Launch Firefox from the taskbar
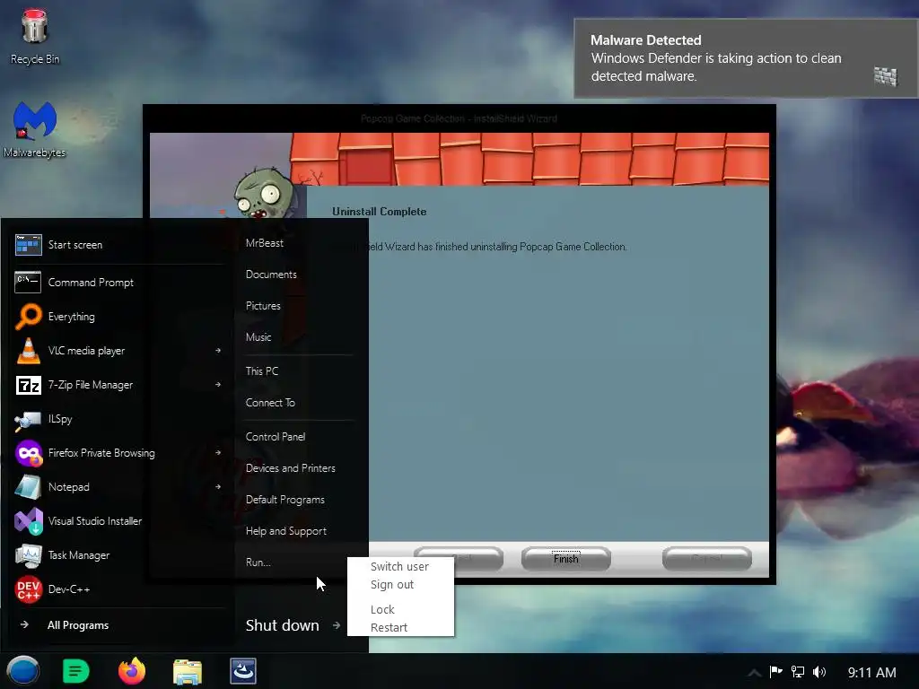919x689 pixels. click(132, 671)
